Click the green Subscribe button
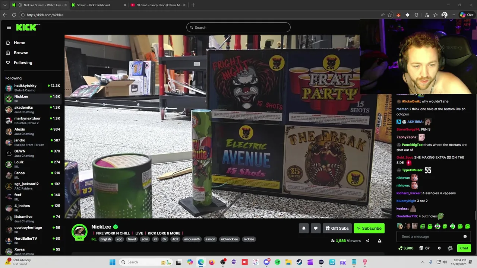This screenshot has height=268, width=477. pos(369,228)
